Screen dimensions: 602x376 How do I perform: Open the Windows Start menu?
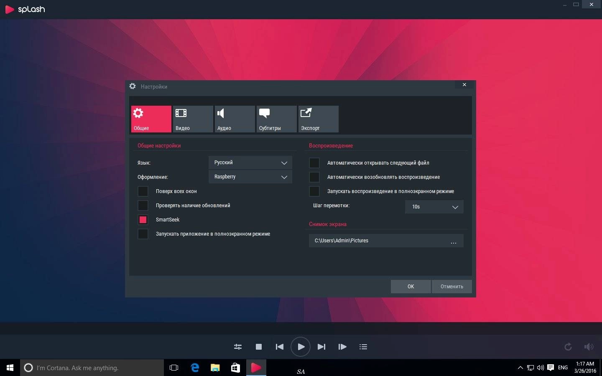(x=10, y=368)
